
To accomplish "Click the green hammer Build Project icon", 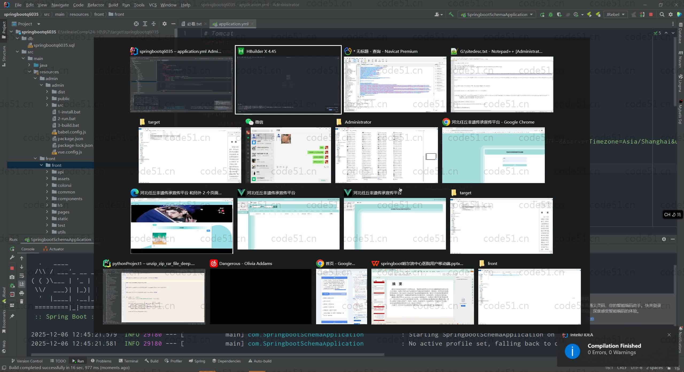I will (451, 14).
